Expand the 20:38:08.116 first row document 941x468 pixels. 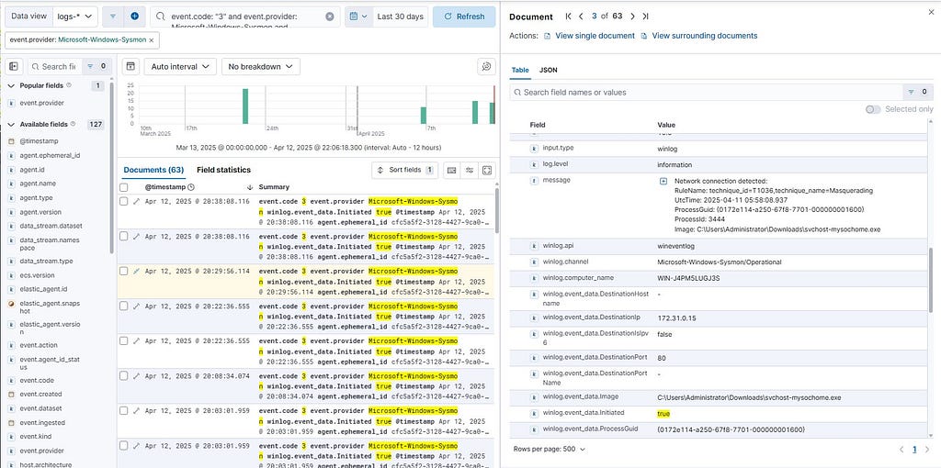coord(136,202)
